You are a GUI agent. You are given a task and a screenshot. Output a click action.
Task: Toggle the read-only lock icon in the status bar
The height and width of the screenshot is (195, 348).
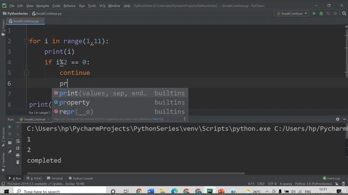pyautogui.click(x=337, y=184)
